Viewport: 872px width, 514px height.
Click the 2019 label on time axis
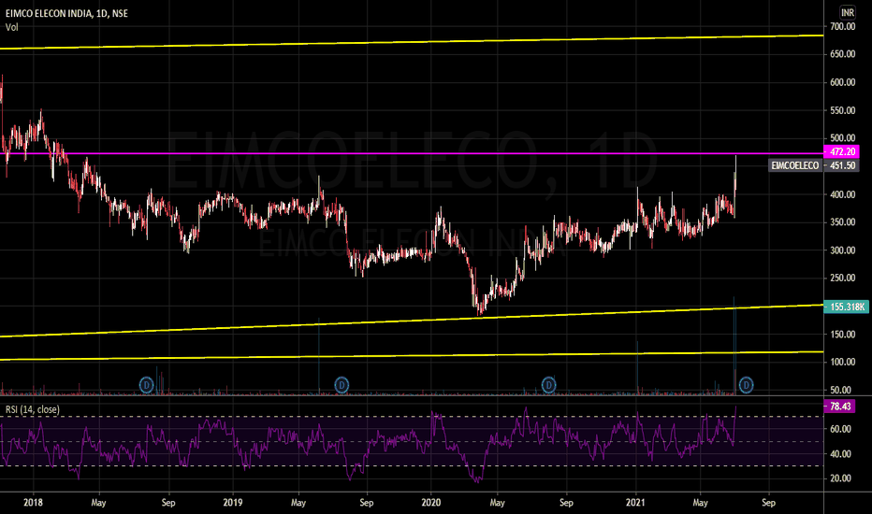pyautogui.click(x=232, y=503)
